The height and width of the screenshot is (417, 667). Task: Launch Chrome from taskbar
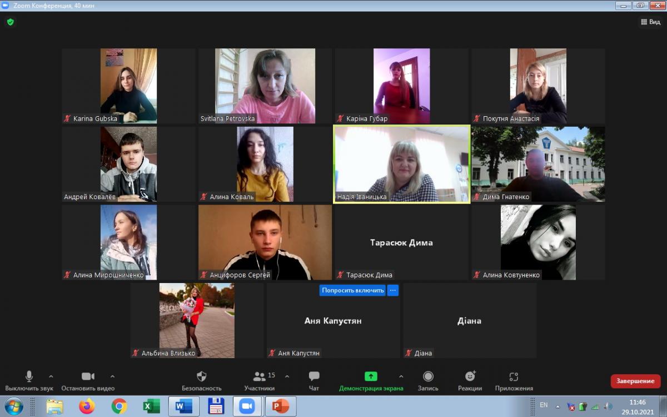point(119,406)
